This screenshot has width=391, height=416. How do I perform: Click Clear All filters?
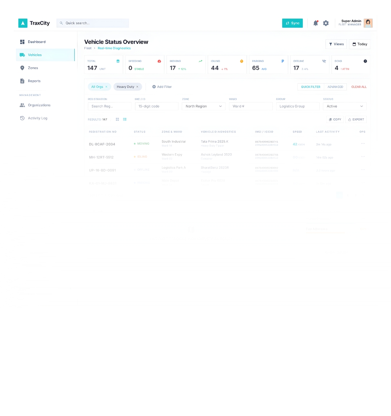click(x=359, y=87)
